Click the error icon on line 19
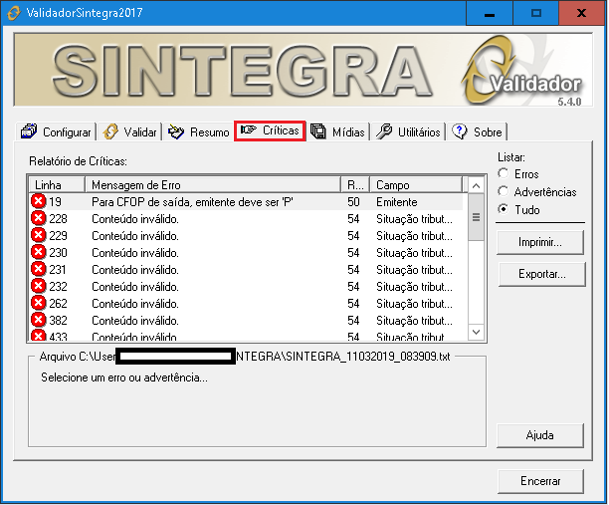 pos(39,201)
